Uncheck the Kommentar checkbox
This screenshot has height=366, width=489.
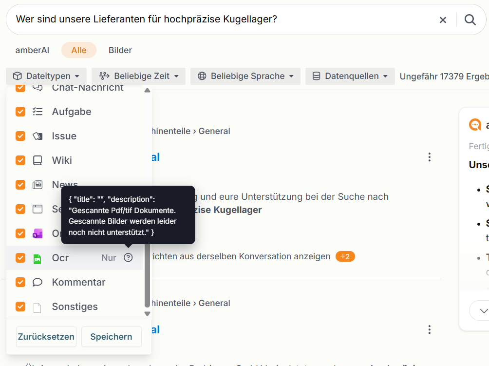pyautogui.click(x=20, y=282)
